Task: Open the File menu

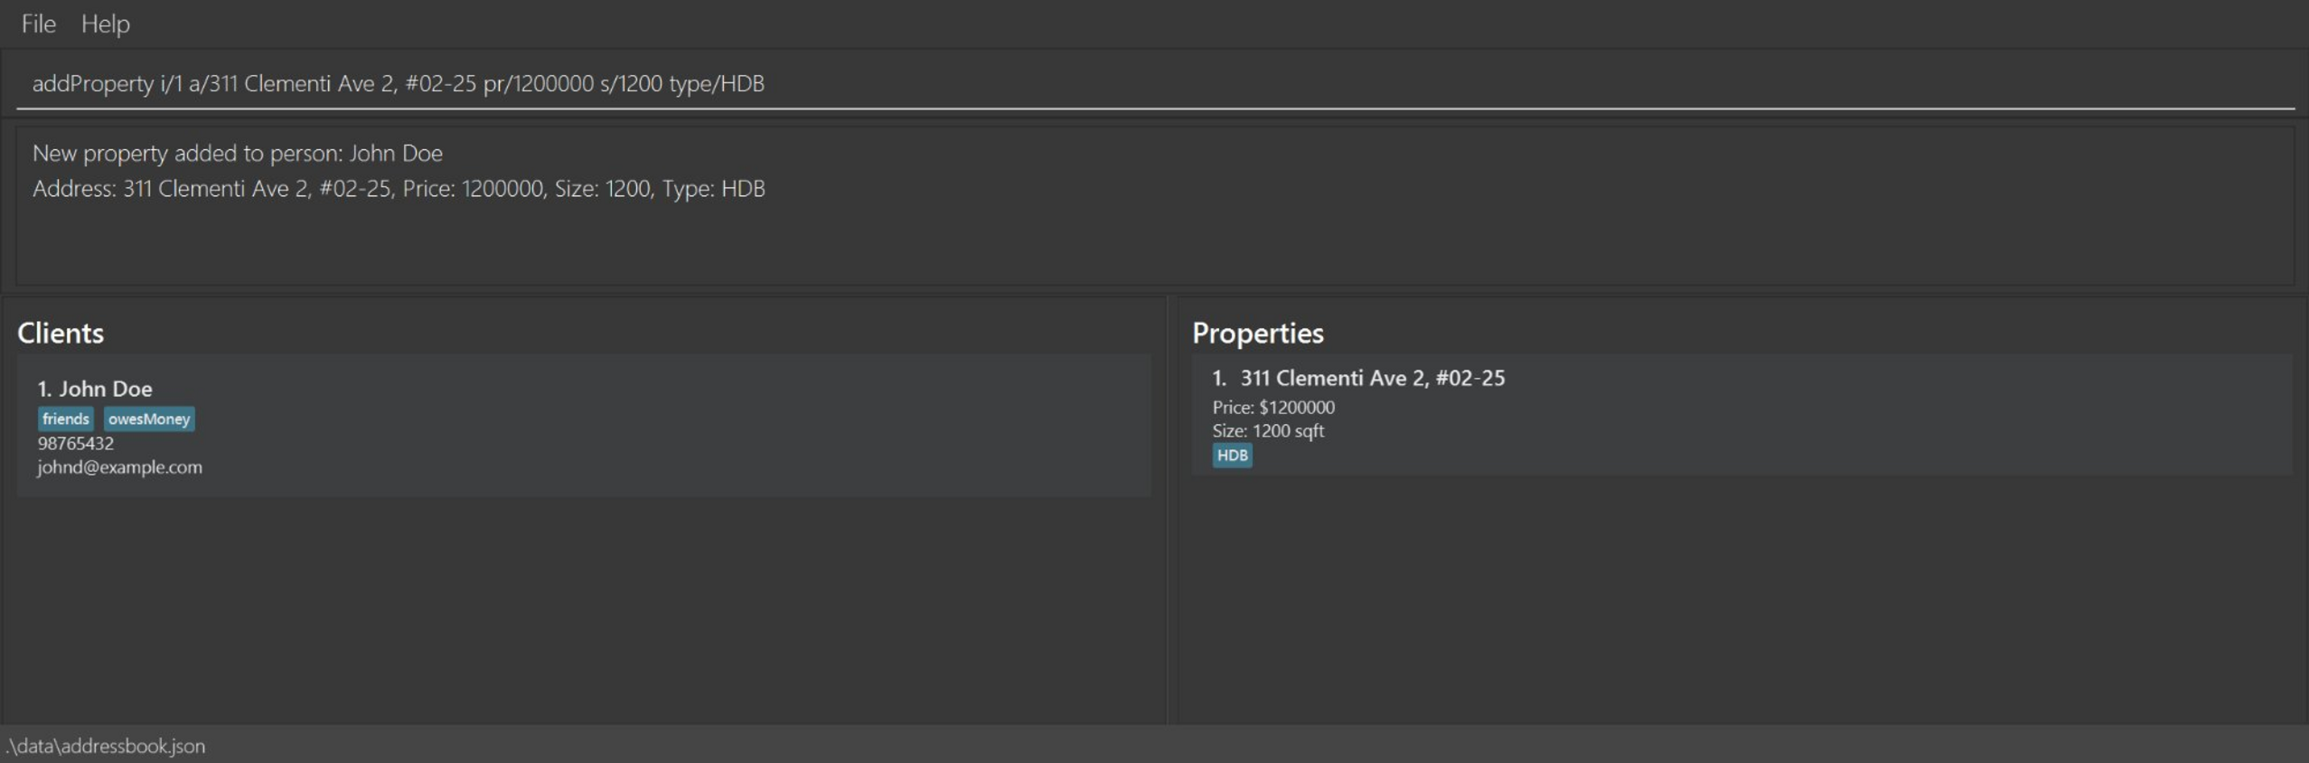Action: click(38, 24)
